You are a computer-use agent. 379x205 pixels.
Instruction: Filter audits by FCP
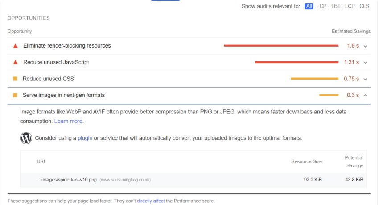coord(321,6)
